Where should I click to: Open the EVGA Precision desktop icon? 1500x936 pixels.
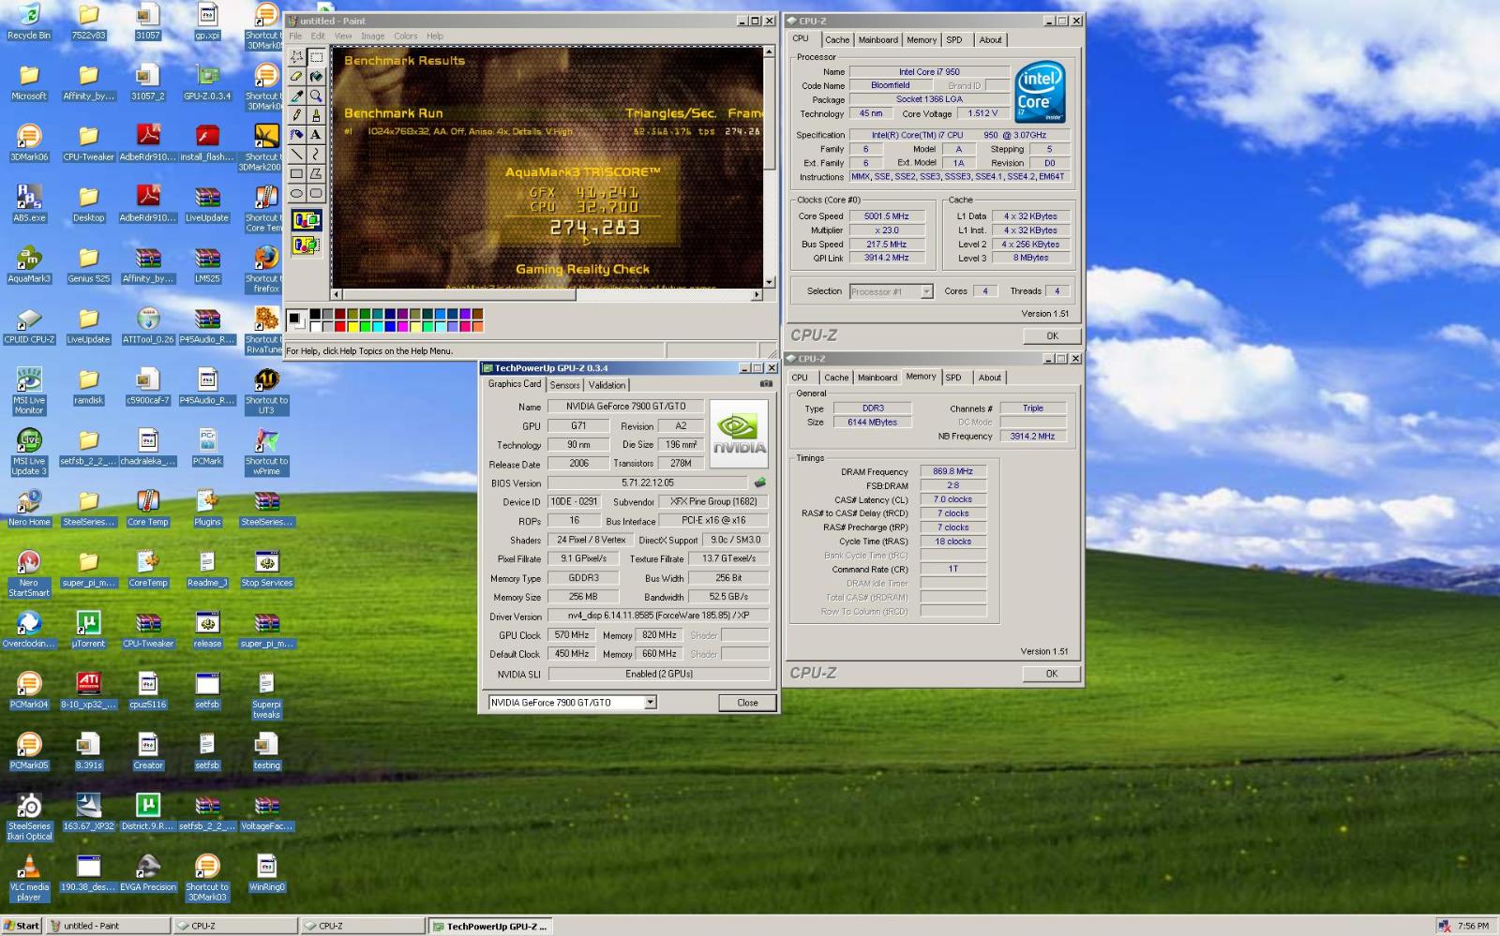(x=147, y=873)
